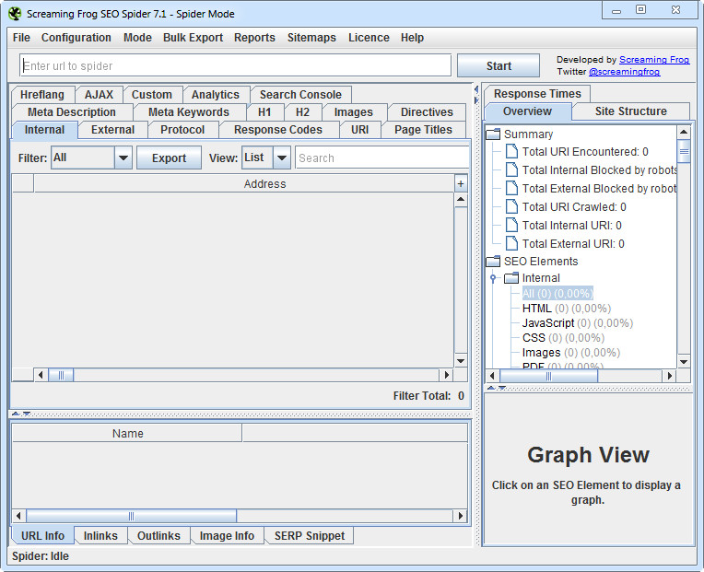Image resolution: width=704 pixels, height=572 pixels.
Task: Switch to the External tab
Action: tap(112, 130)
